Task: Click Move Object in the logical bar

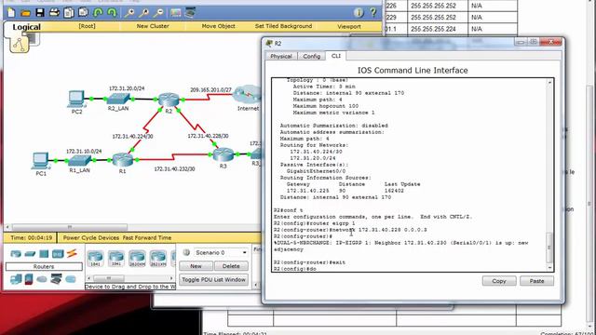Action: (218, 26)
